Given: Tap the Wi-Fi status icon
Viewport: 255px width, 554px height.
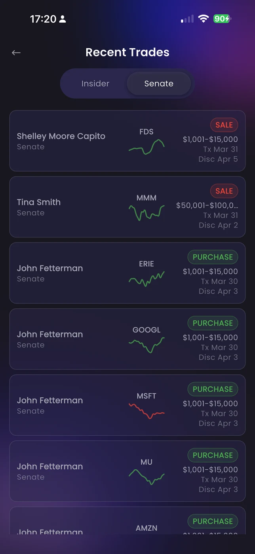Looking at the screenshot, I should (x=204, y=19).
